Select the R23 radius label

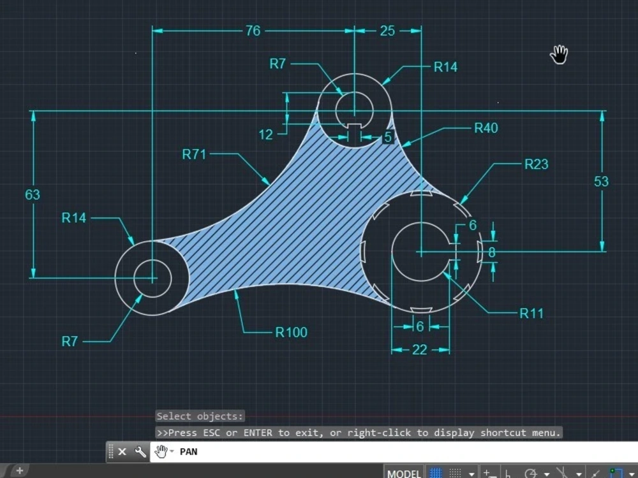click(537, 164)
